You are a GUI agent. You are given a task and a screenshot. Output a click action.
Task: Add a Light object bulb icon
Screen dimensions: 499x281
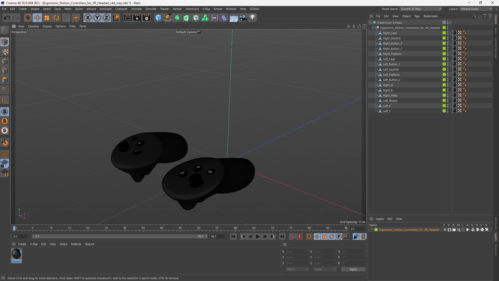tap(253, 18)
